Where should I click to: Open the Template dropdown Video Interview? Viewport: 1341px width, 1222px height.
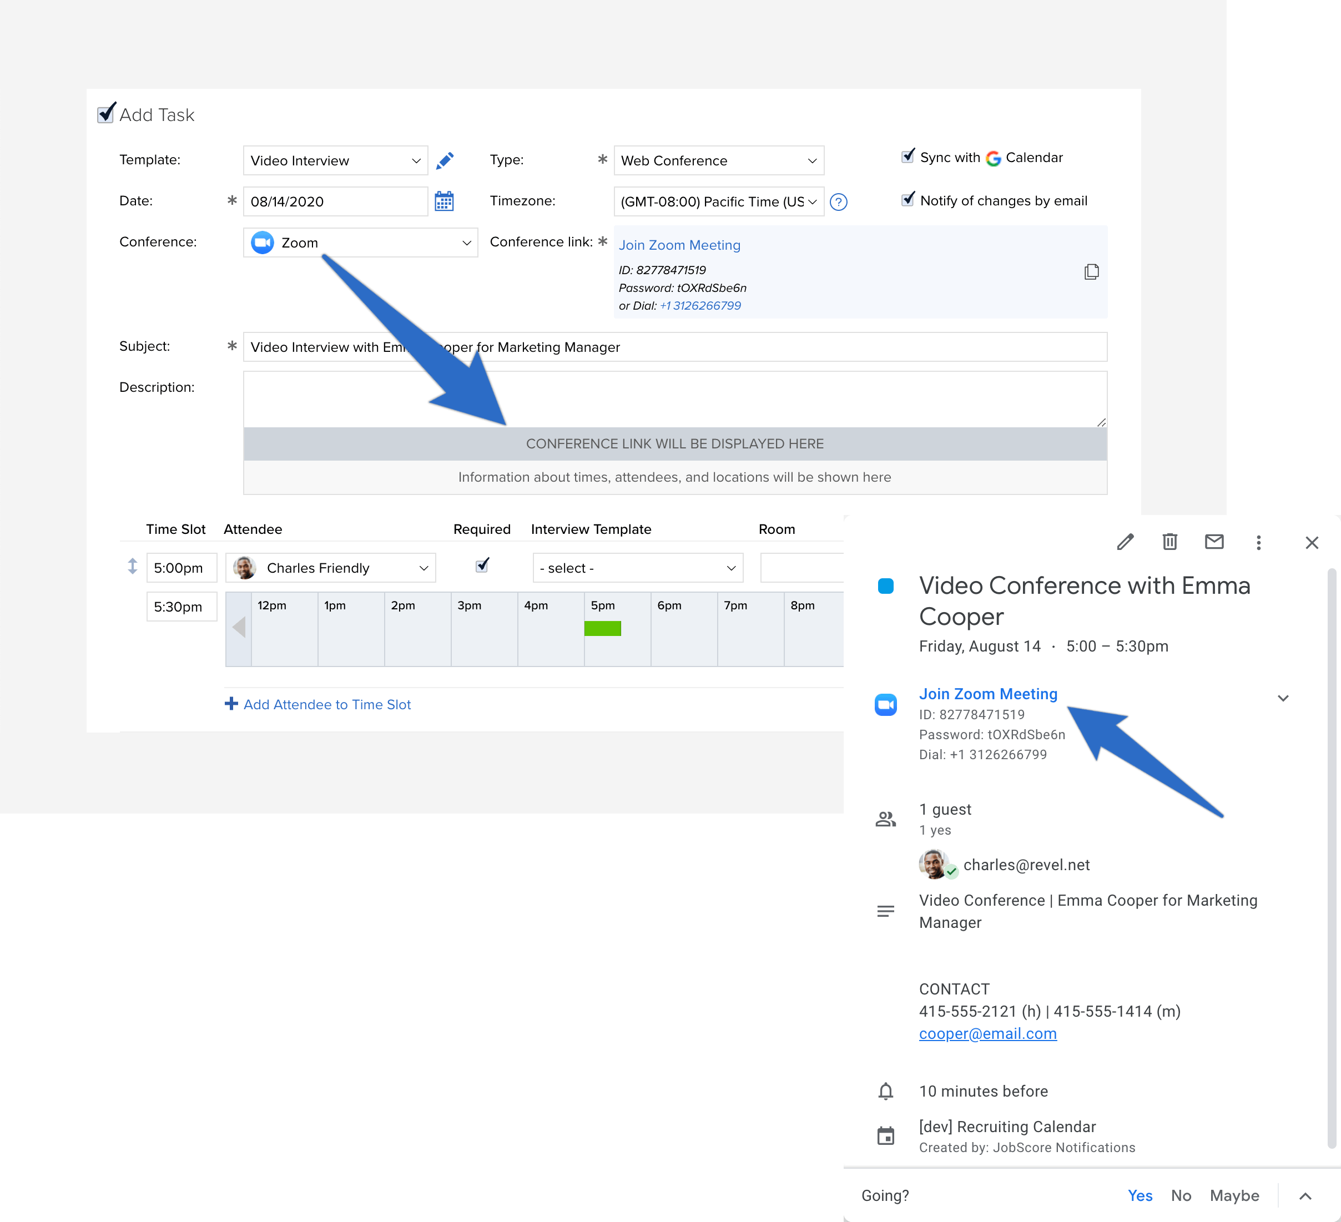click(x=335, y=160)
